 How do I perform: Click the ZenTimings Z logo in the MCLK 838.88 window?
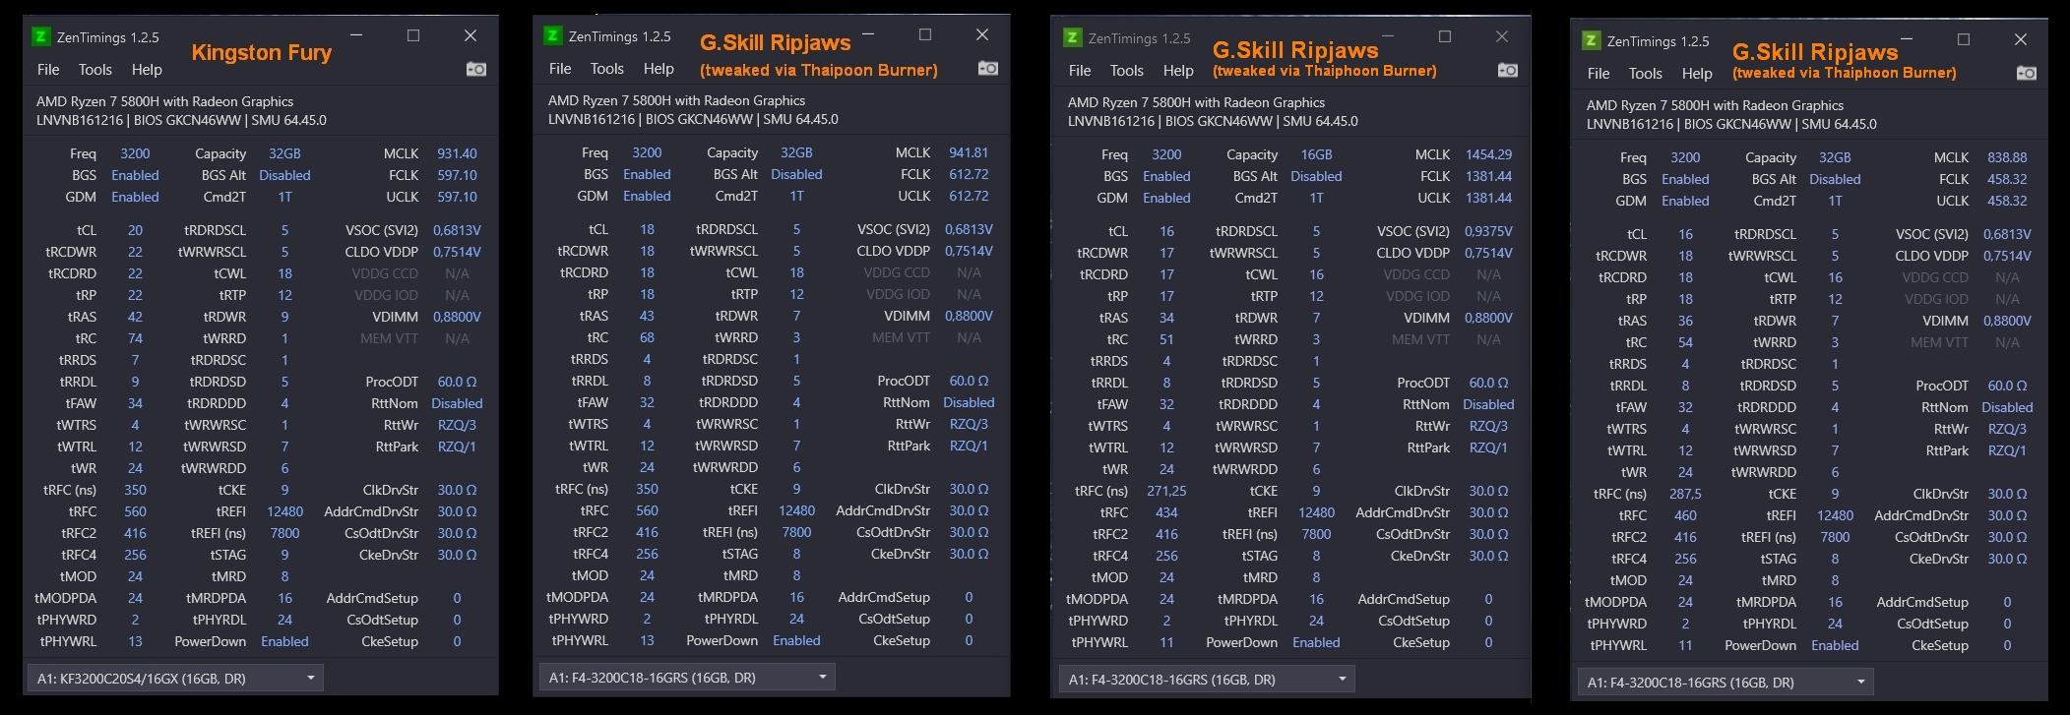1591,40
